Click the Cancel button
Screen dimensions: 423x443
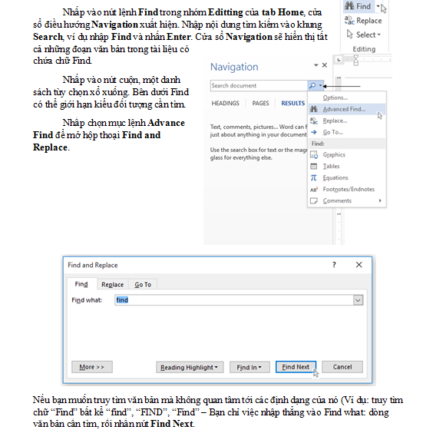click(x=342, y=367)
